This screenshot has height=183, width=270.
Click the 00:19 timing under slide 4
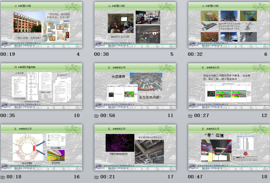8,55
